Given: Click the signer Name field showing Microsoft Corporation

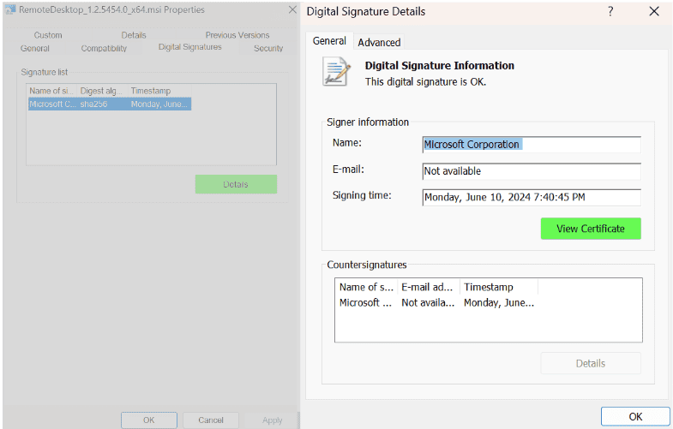Looking at the screenshot, I should click(x=532, y=145).
